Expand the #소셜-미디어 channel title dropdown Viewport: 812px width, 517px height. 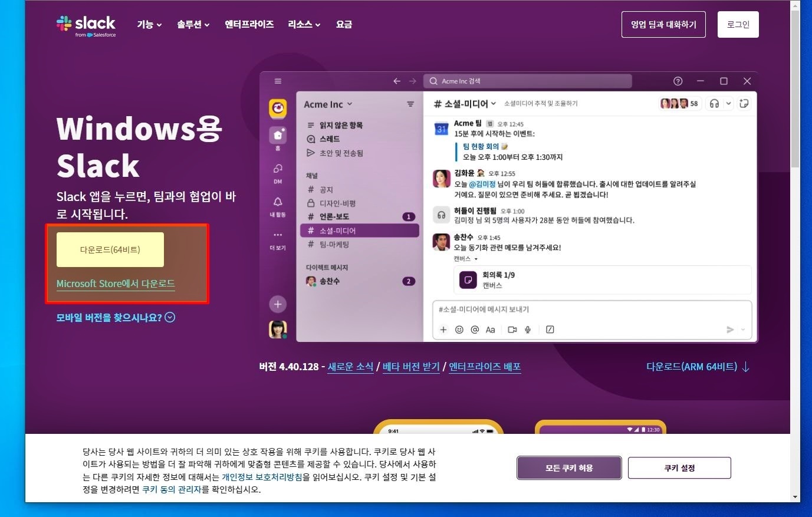click(465, 104)
